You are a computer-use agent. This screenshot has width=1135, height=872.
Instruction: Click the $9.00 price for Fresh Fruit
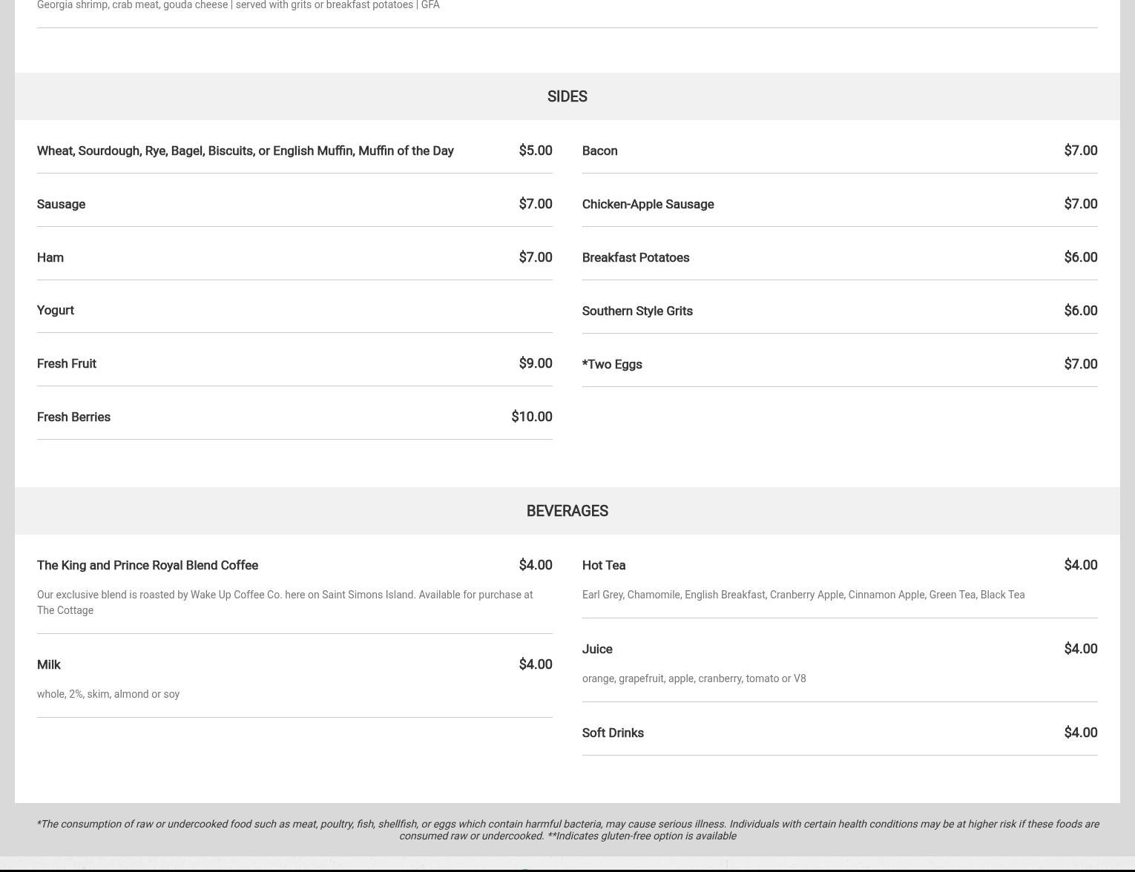coord(536,363)
